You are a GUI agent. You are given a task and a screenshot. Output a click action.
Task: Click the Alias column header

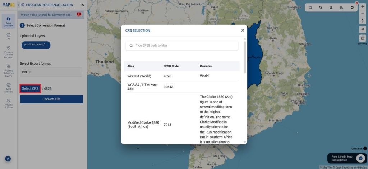[130, 66]
